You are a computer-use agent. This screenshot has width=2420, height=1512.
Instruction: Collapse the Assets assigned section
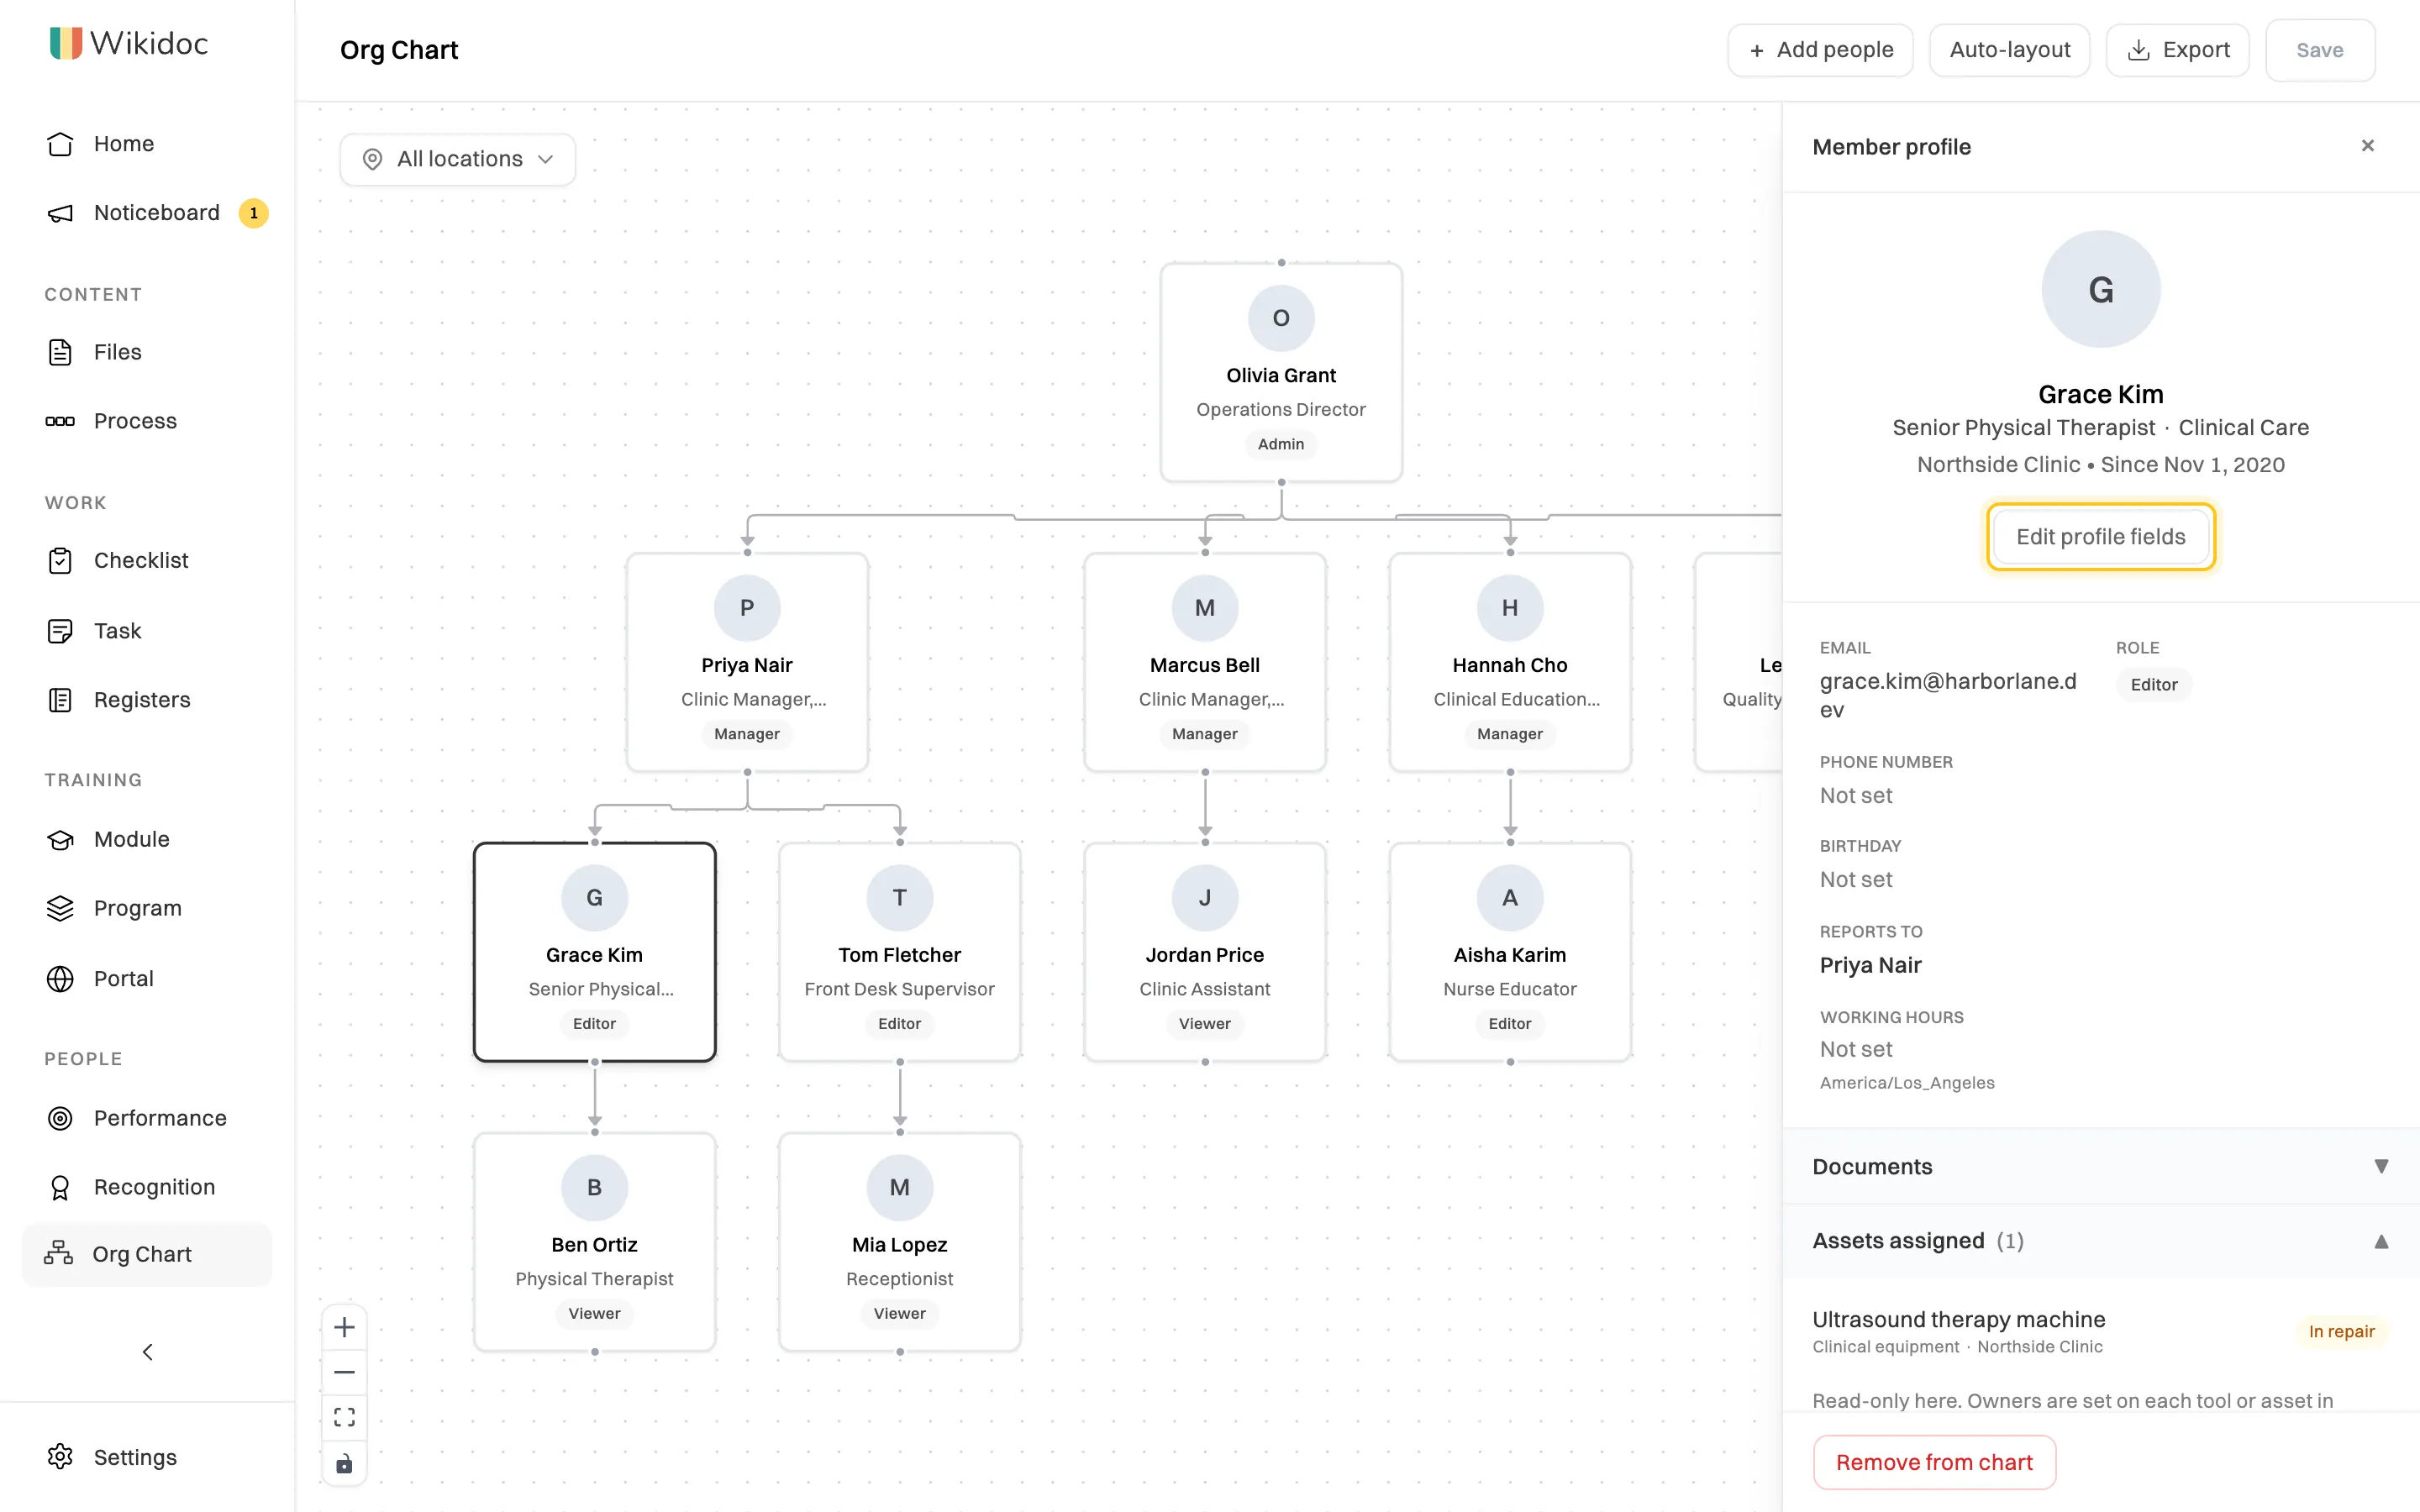[2100, 1241]
